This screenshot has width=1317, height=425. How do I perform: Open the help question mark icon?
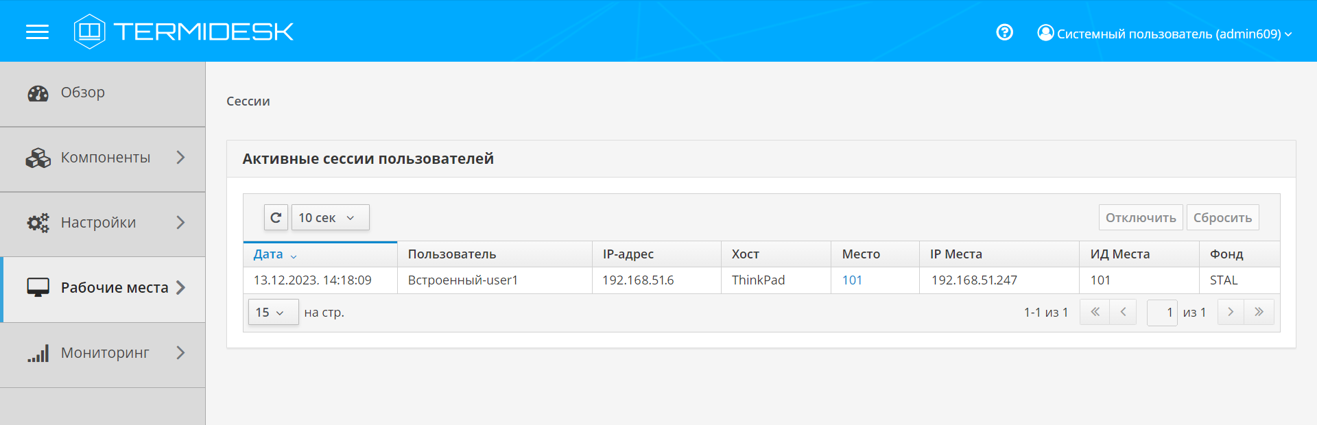tap(1004, 32)
